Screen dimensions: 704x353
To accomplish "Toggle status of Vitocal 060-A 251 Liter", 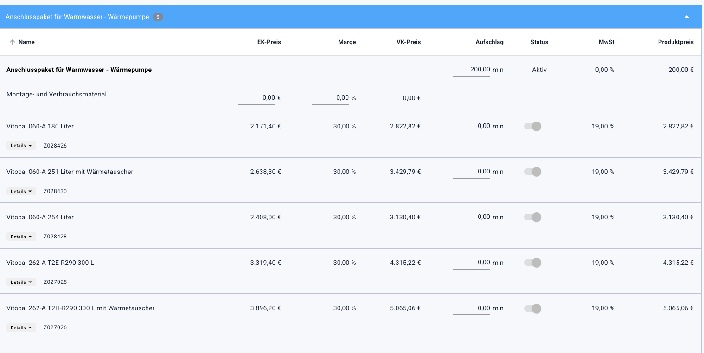I will [532, 172].
